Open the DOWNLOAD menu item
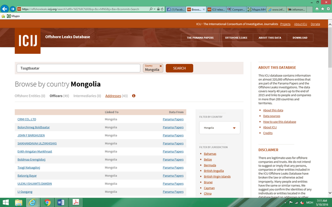Screen dimensions: 332x207 [x=300, y=38]
